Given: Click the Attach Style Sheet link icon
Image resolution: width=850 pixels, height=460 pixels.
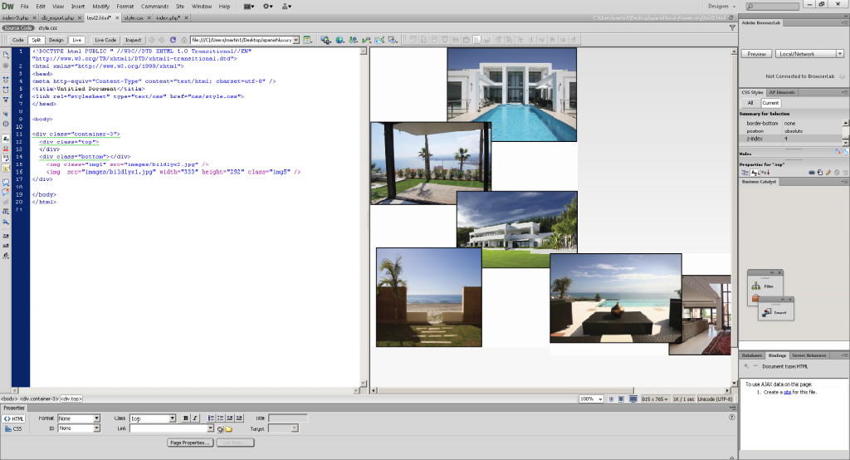Looking at the screenshot, I should (x=812, y=173).
